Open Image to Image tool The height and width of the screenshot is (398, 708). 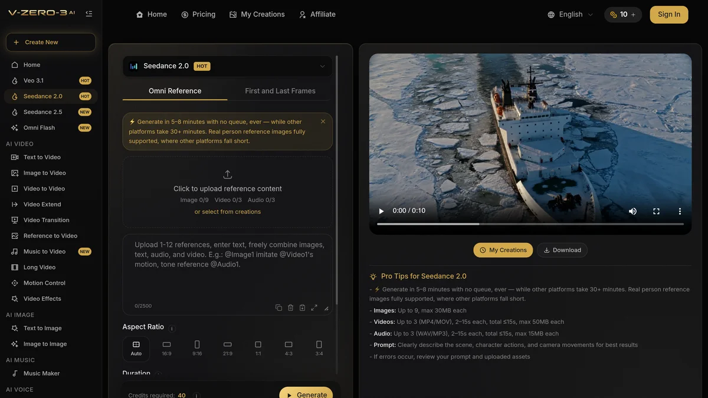51,344
